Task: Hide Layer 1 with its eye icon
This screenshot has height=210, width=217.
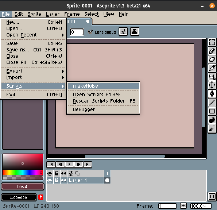Action: tap(50, 180)
